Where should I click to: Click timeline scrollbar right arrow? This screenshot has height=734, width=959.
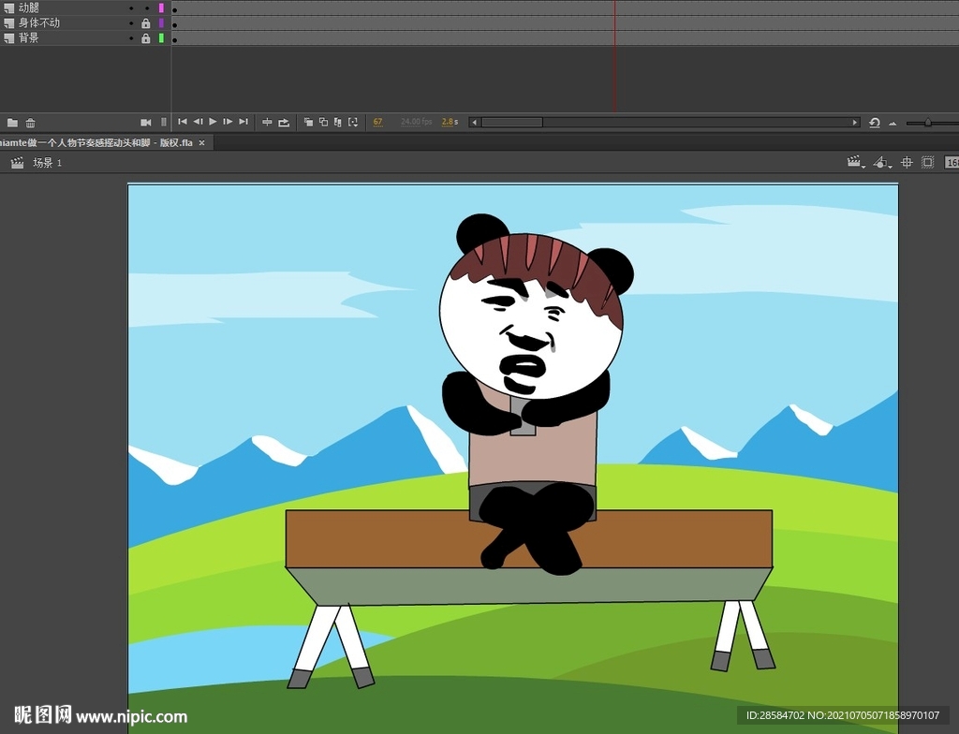tap(855, 123)
